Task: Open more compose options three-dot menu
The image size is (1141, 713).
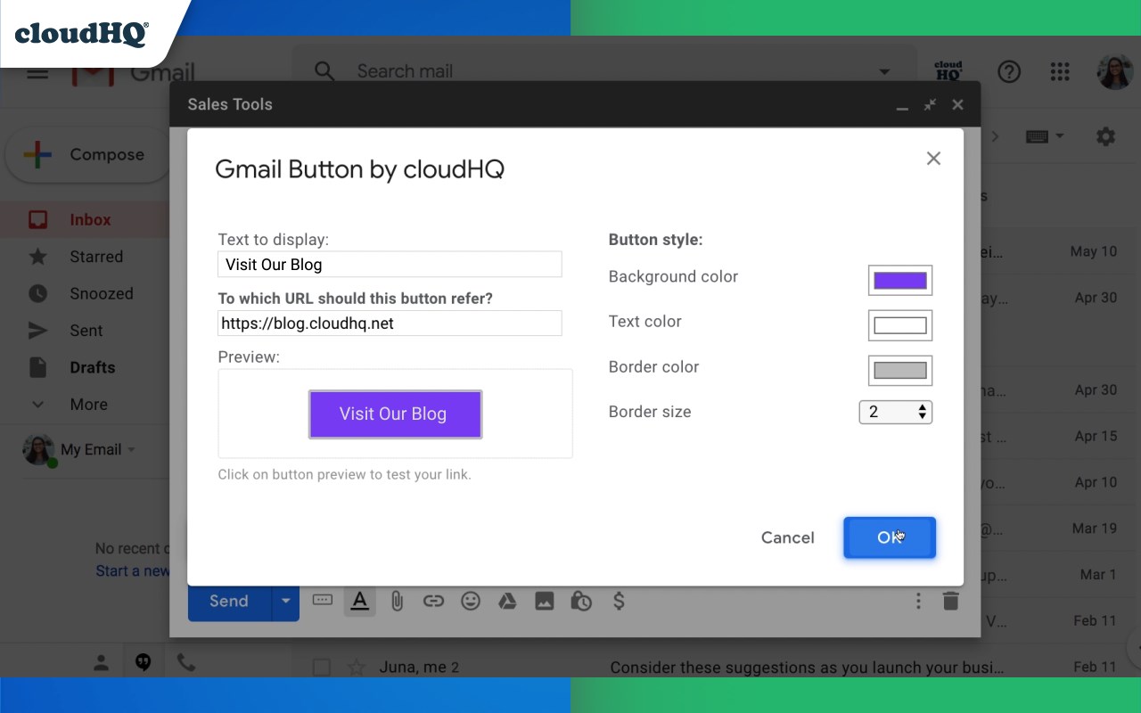Action: (x=918, y=602)
